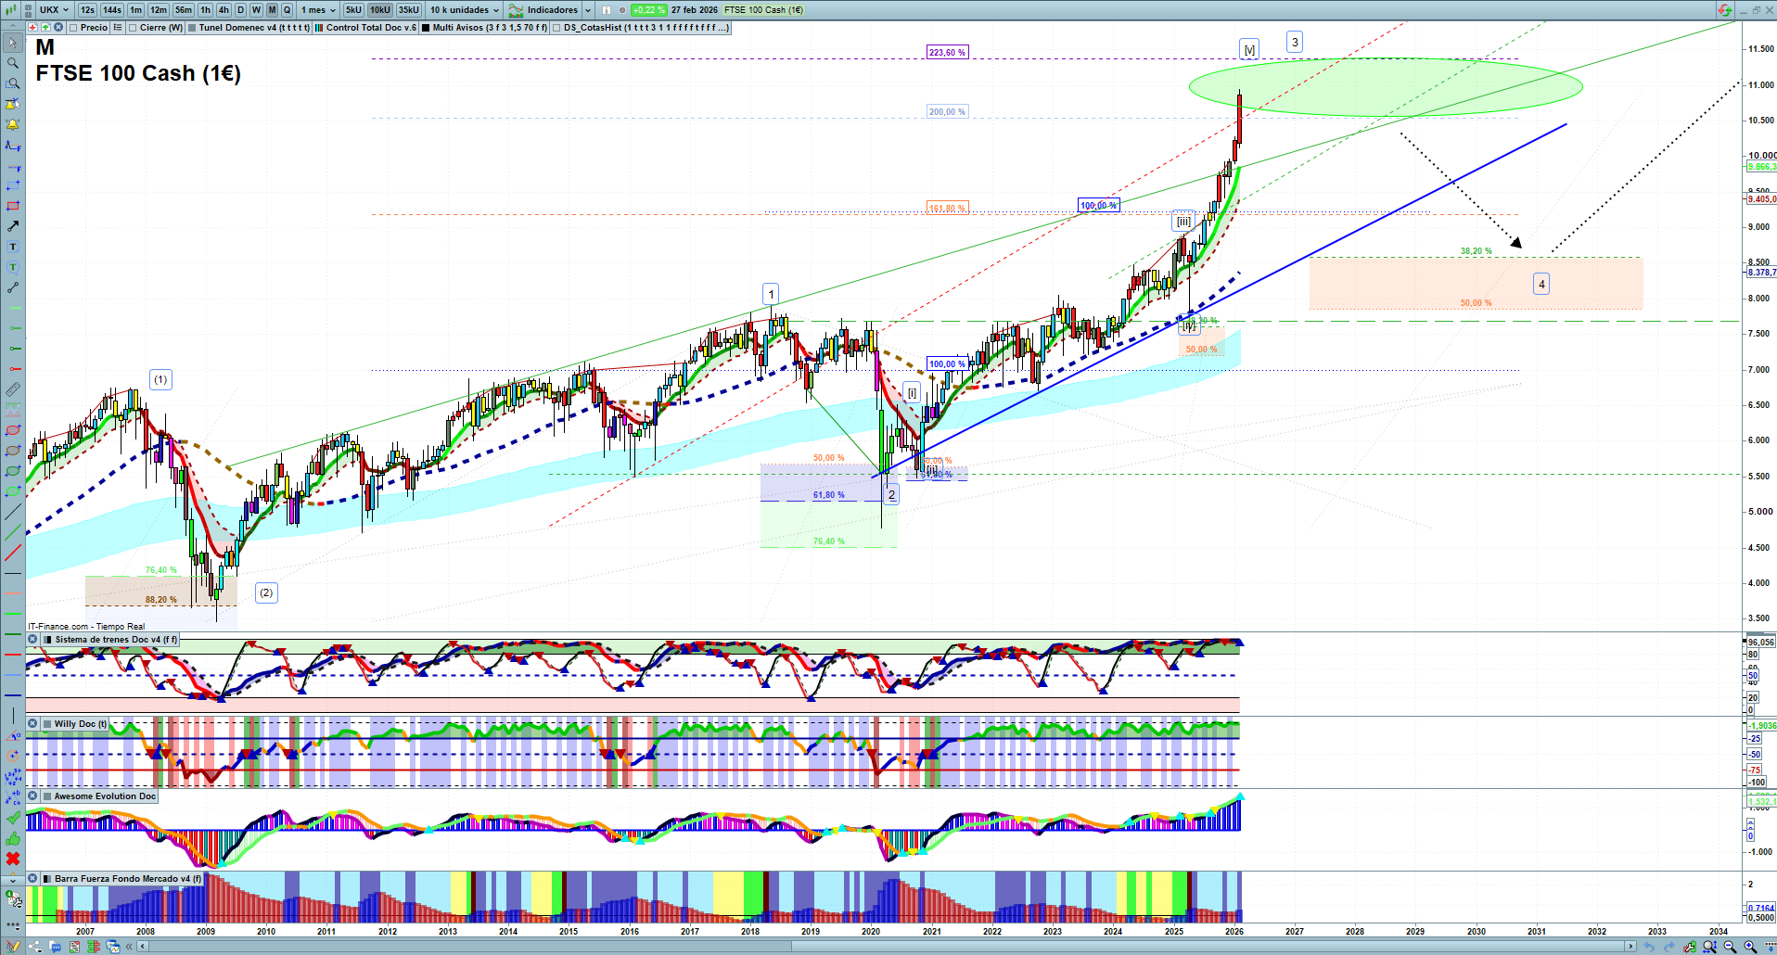Viewport: 1777px width, 955px height.
Task: Click the Tunel Domenec gray color swatch
Action: tap(192, 28)
